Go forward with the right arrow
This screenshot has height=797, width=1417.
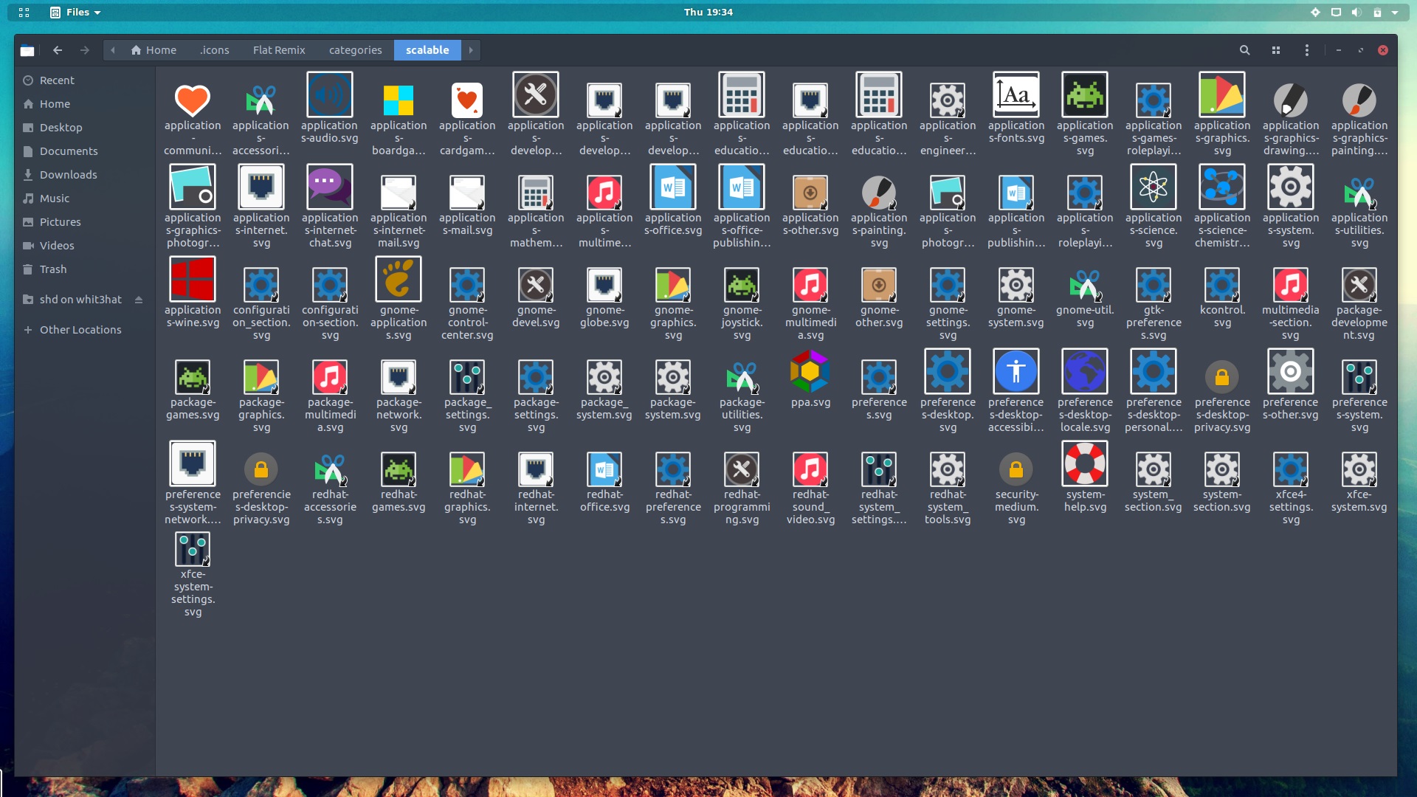(x=85, y=50)
